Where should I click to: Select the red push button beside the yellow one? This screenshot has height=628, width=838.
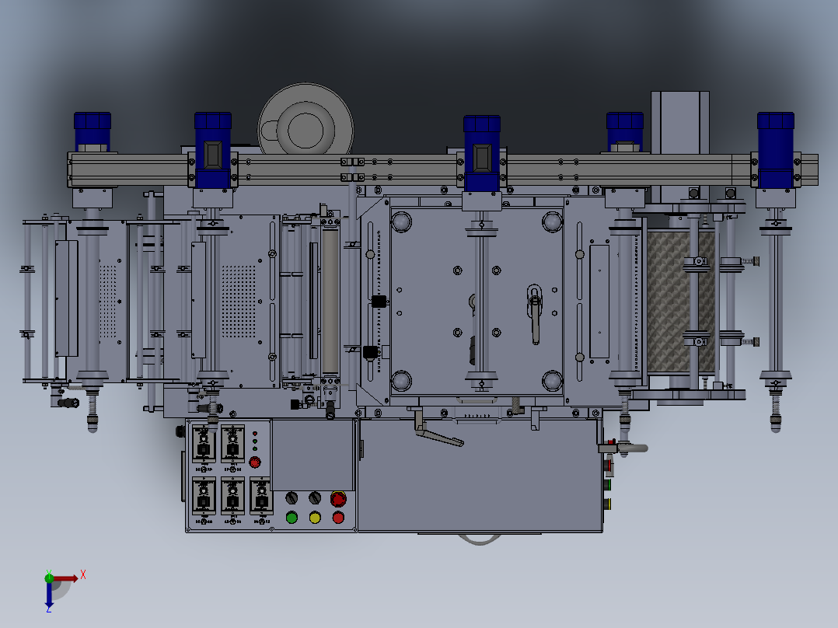click(338, 518)
